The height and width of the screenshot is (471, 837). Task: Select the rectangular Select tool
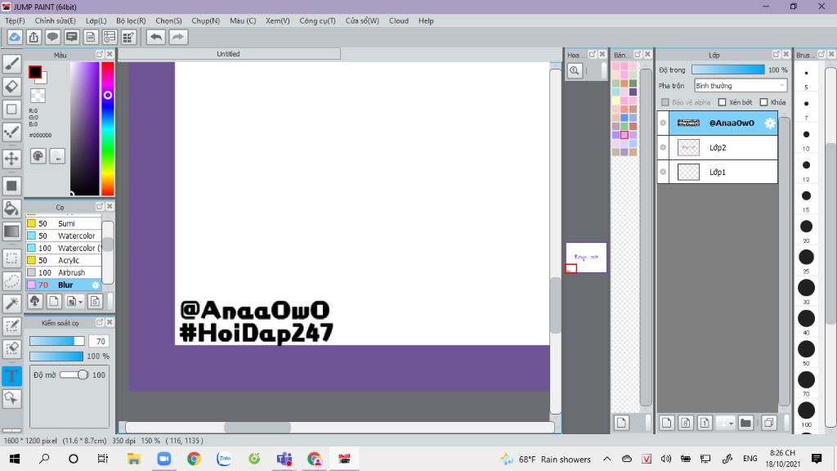click(11, 258)
